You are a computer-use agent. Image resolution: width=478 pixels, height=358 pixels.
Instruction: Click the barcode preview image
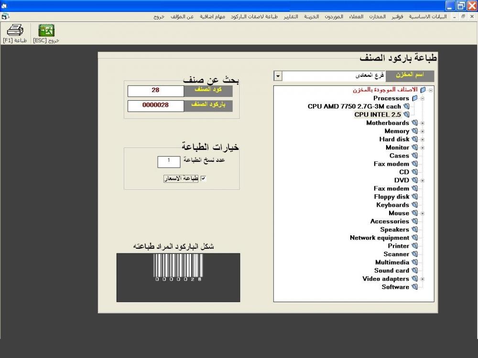click(178, 277)
